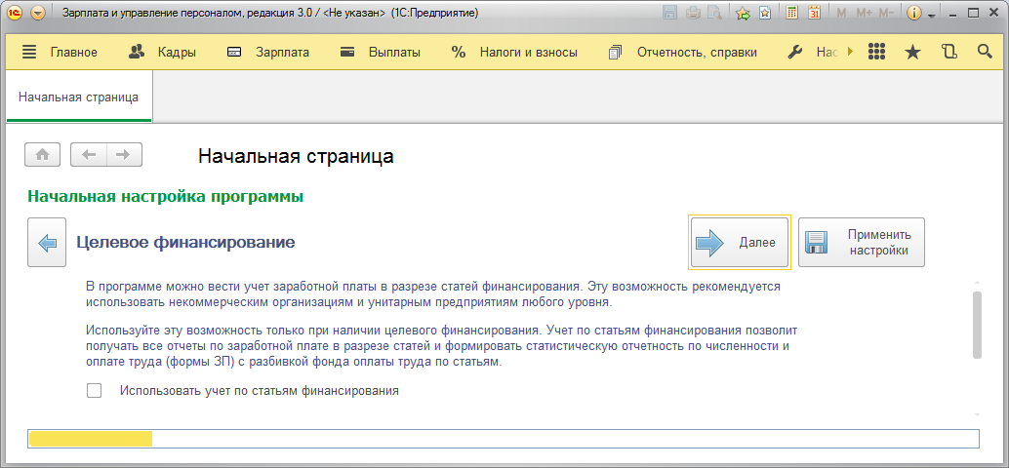Click the Далее button

740,243
